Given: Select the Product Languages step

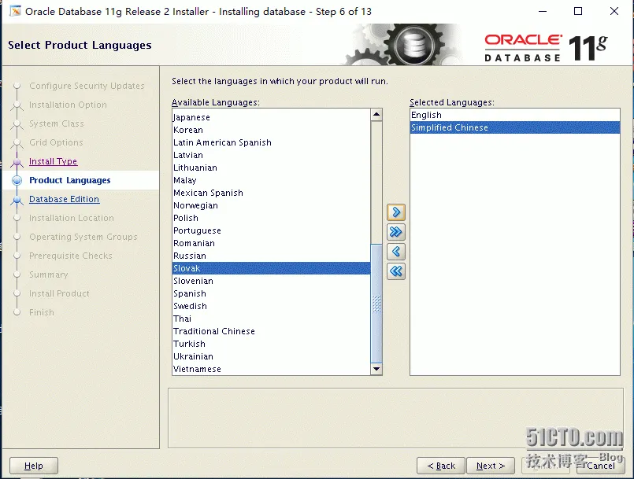Looking at the screenshot, I should click(69, 180).
